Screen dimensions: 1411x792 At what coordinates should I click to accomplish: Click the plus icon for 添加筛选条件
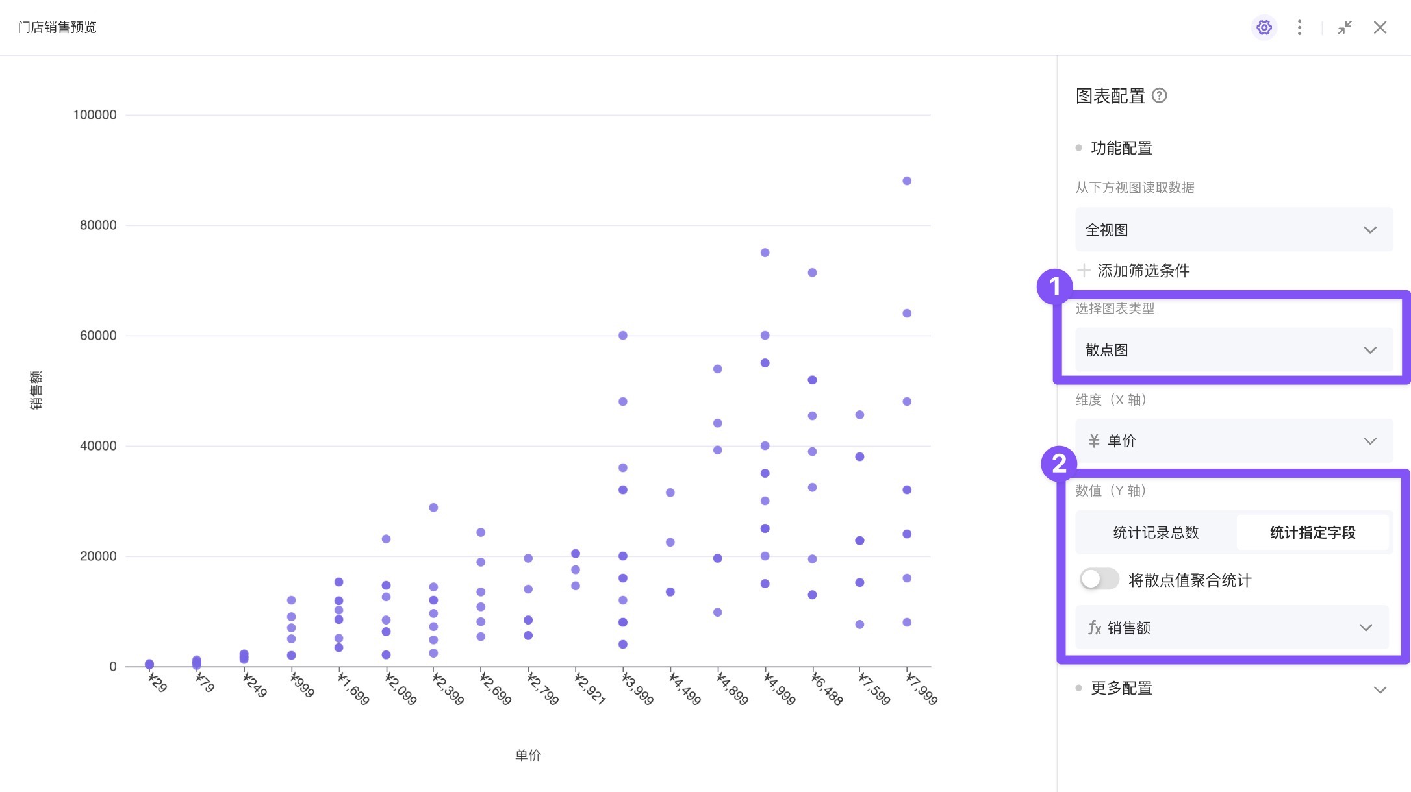click(x=1084, y=270)
